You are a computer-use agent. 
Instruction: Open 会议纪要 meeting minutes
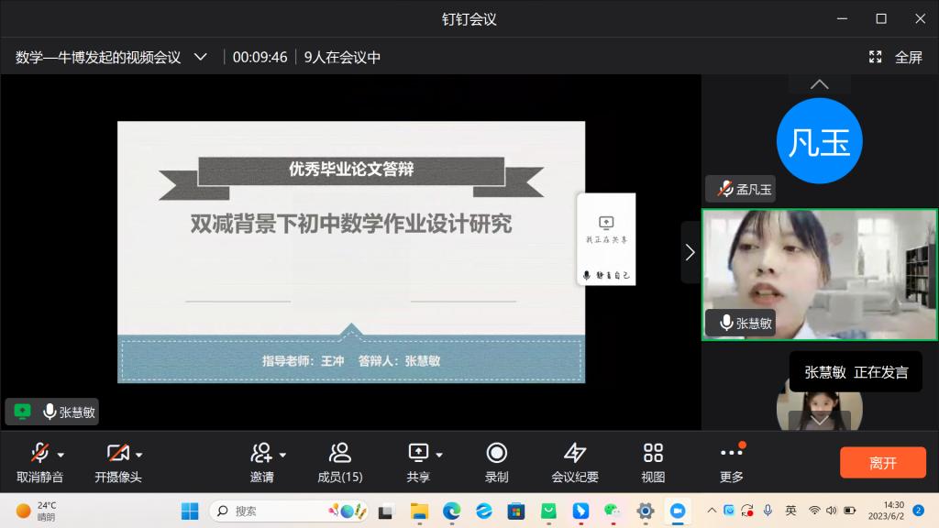(x=575, y=454)
